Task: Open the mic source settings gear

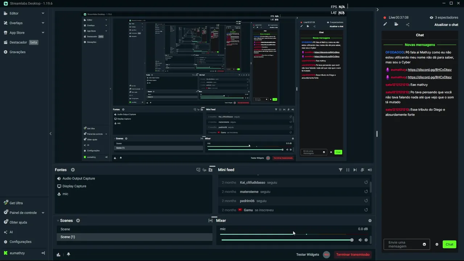Action: [366, 240]
